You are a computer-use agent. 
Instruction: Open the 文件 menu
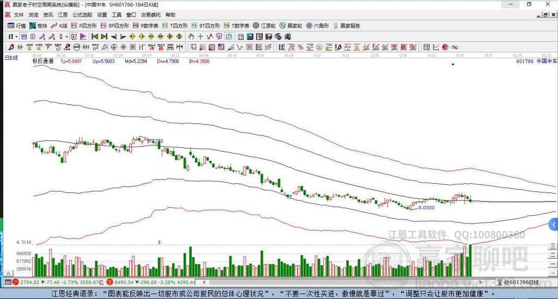19,15
